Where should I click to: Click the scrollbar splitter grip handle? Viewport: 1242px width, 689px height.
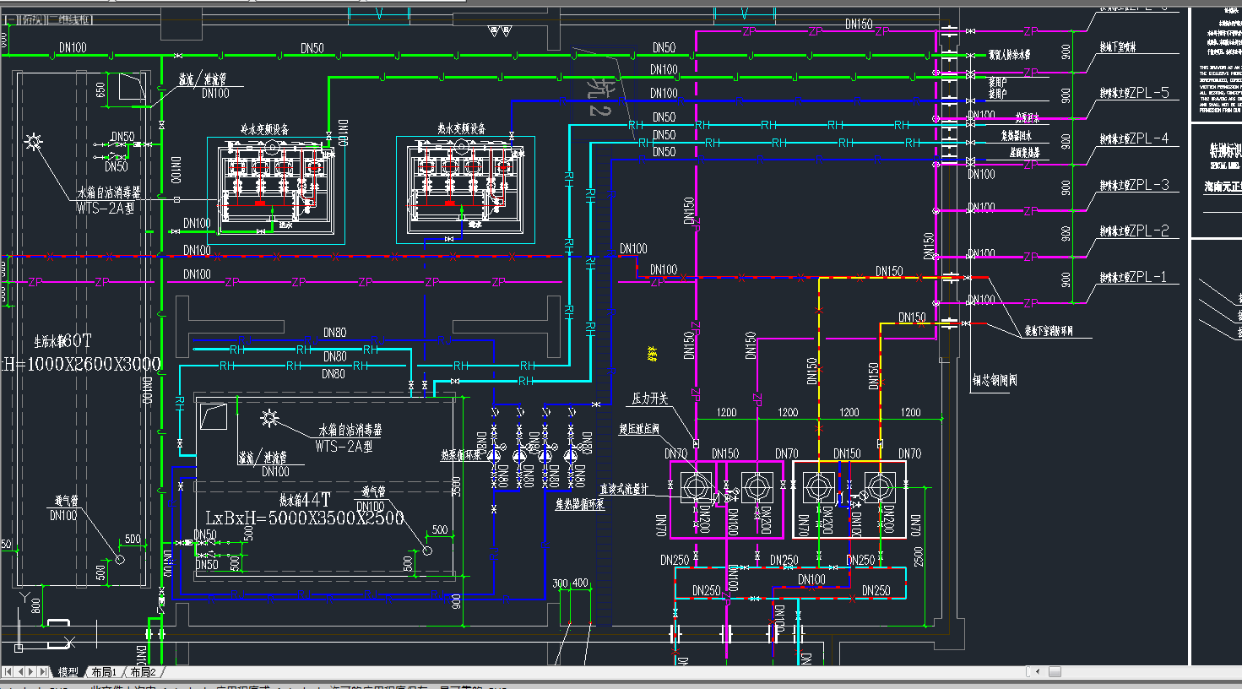pyautogui.click(x=1030, y=672)
